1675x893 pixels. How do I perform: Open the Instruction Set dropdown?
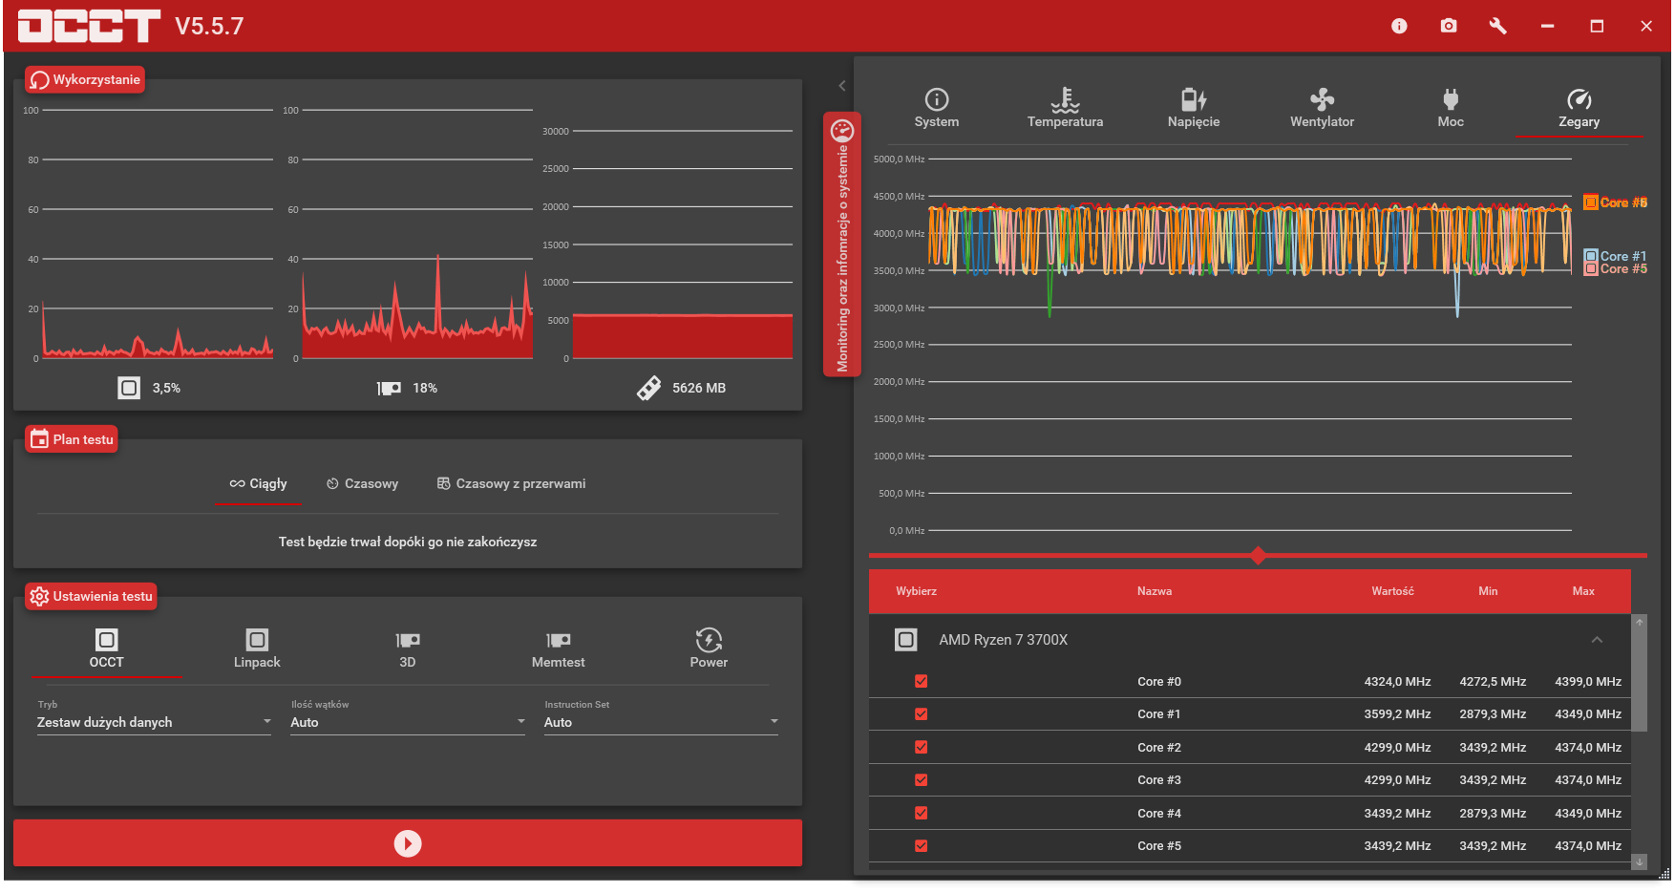pos(661,722)
